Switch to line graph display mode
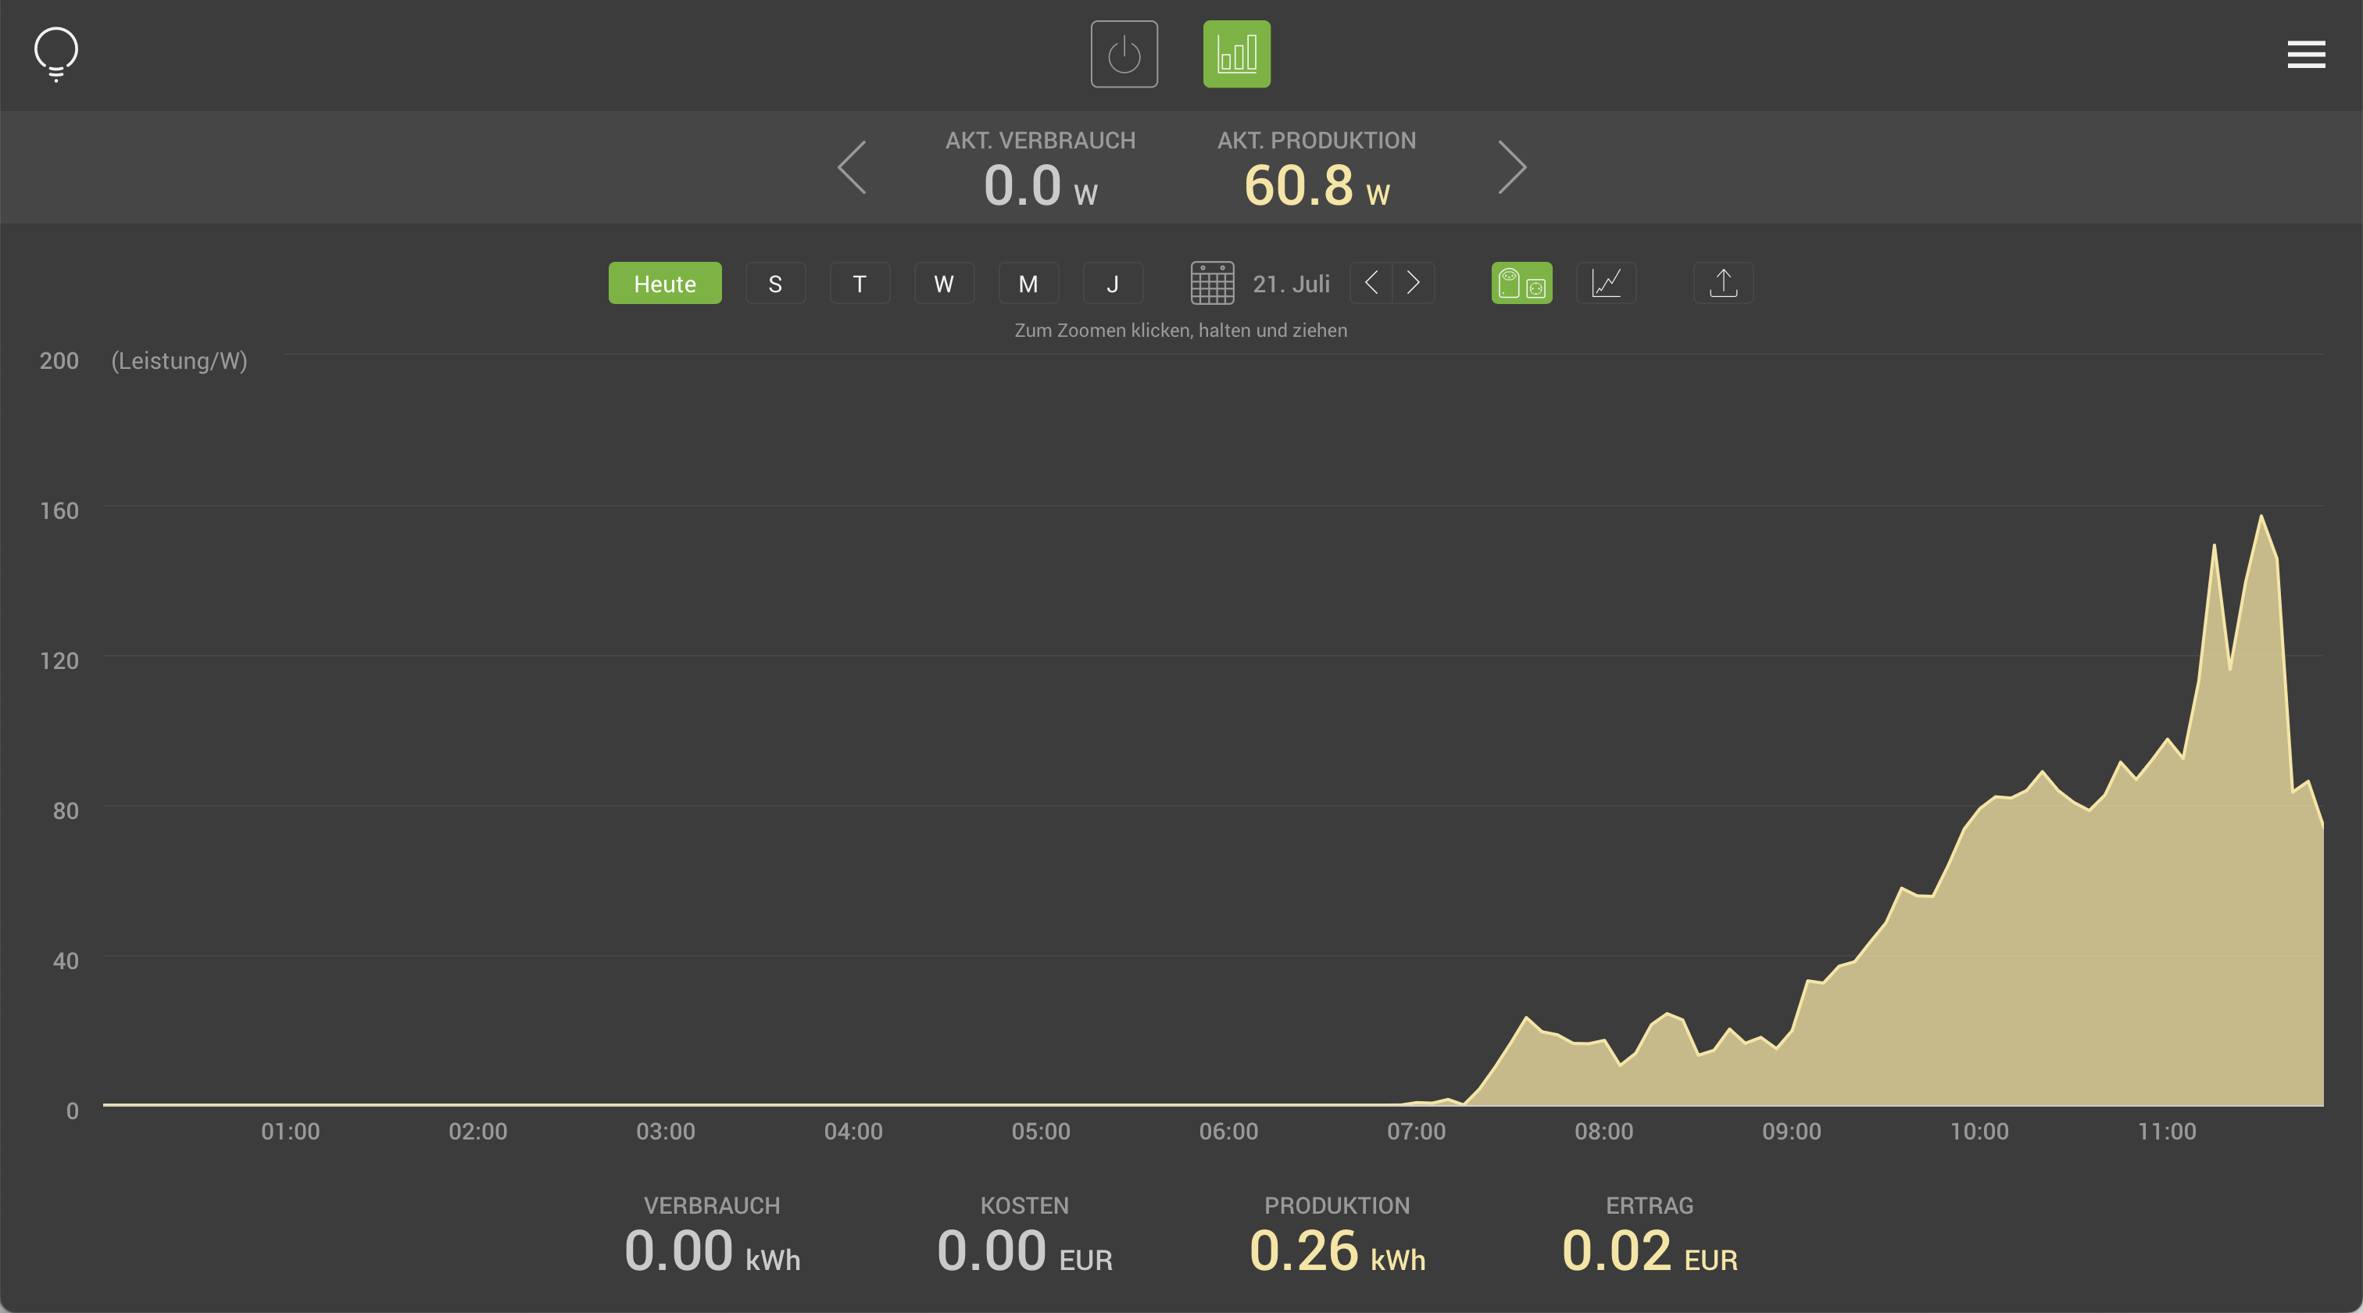 coord(1607,284)
